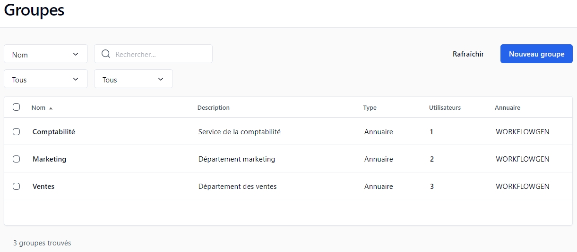Open the Marketing group
Screen dimensions: 577x252
49,159
